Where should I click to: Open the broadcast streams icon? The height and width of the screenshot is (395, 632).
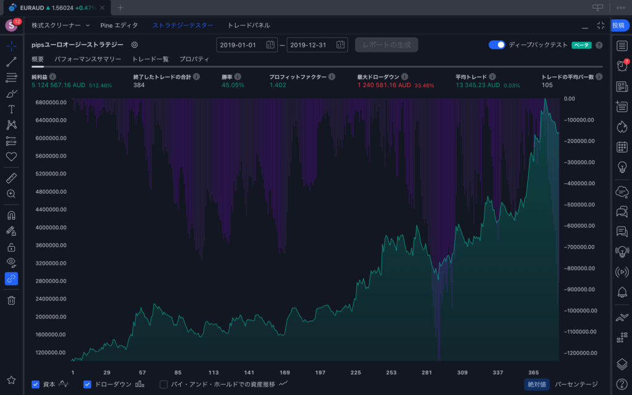[622, 272]
